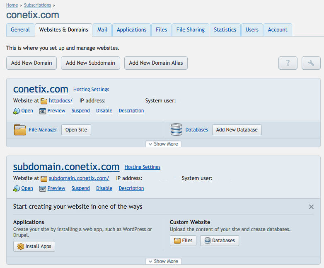The image size is (324, 268).
Task: Click the Preview eye icon under subdomain.conetix.com
Action: click(x=43, y=189)
